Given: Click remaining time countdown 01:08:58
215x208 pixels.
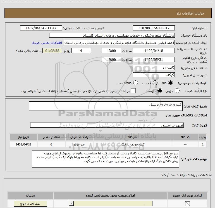Looking at the screenshot, I should [x=52, y=51].
